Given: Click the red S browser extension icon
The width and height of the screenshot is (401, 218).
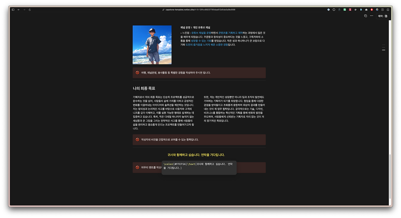Looking at the screenshot, I should (x=350, y=10).
